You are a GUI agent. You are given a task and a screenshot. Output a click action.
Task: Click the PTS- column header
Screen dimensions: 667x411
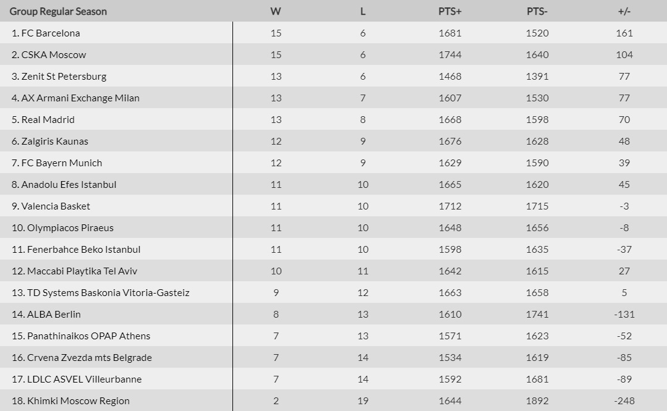tap(537, 11)
